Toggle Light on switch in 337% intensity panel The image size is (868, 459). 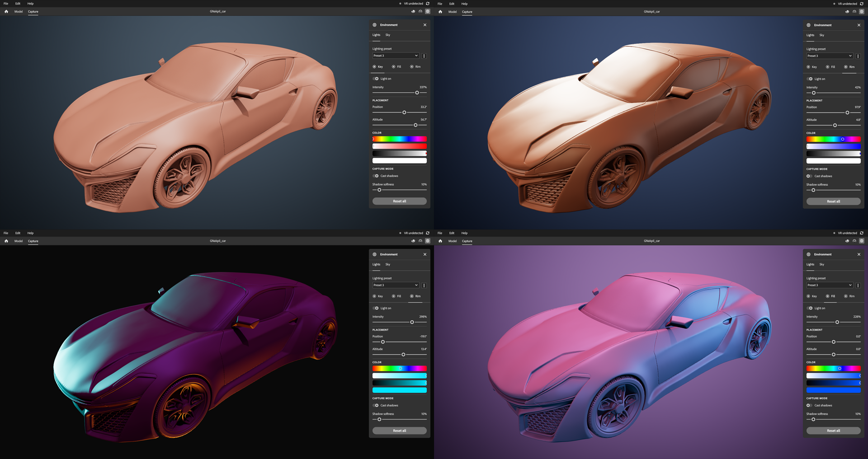pyautogui.click(x=376, y=79)
